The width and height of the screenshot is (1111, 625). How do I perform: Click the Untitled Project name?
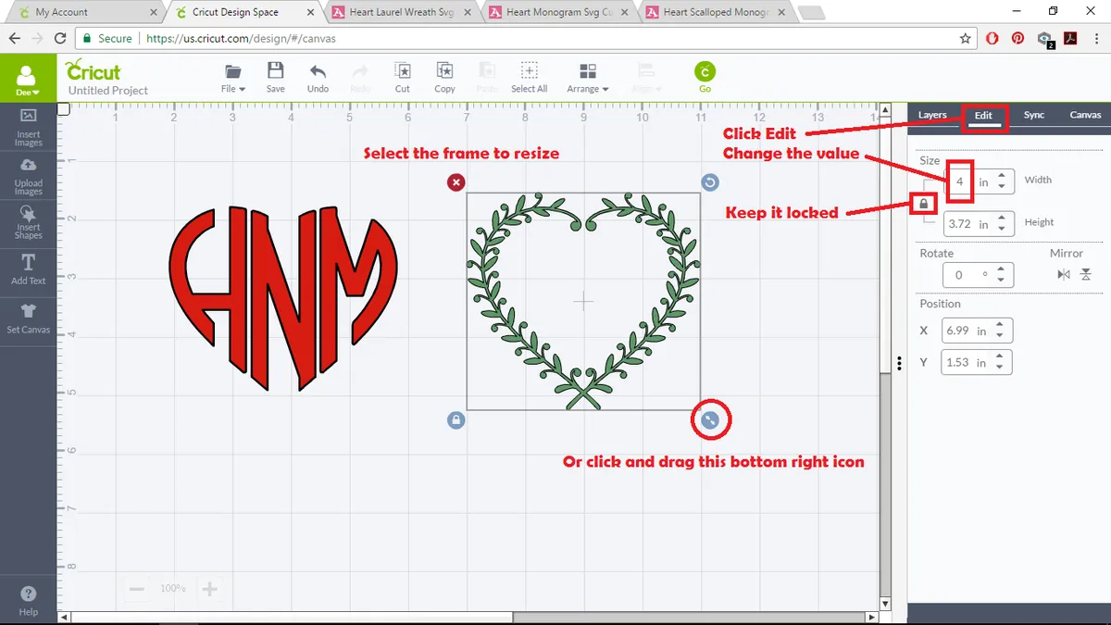click(x=108, y=91)
